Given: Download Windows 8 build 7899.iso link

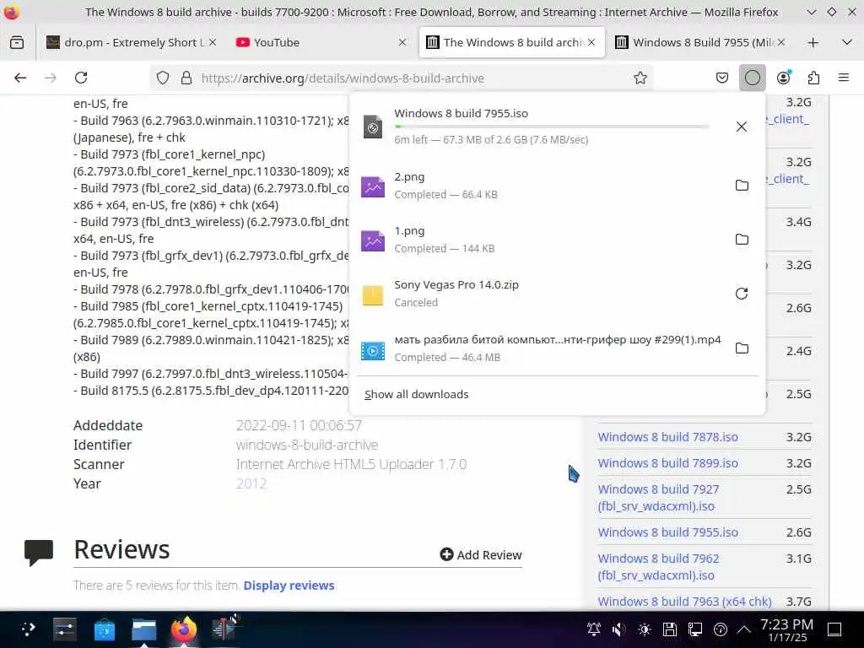Looking at the screenshot, I should [668, 463].
